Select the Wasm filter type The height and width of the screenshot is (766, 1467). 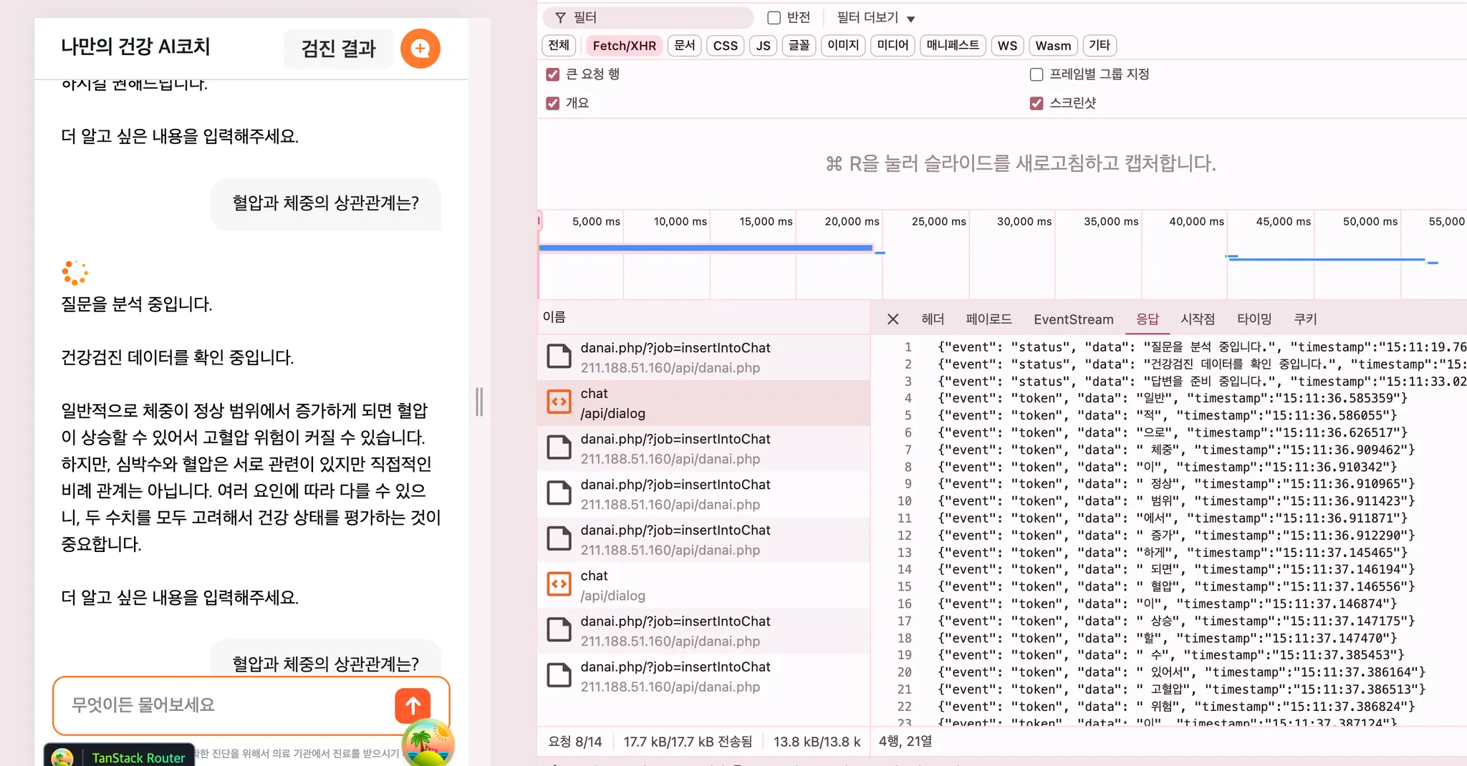coord(1053,45)
